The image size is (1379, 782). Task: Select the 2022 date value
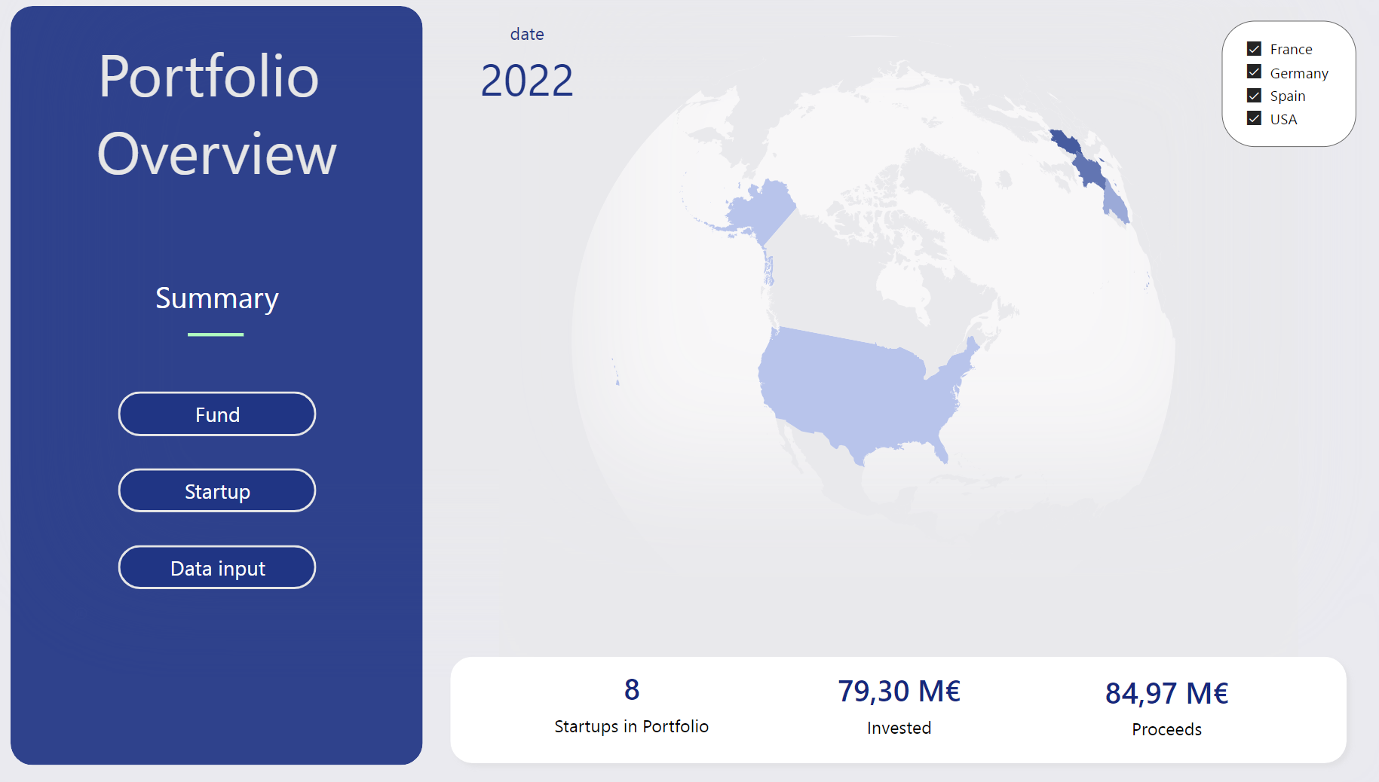527,81
